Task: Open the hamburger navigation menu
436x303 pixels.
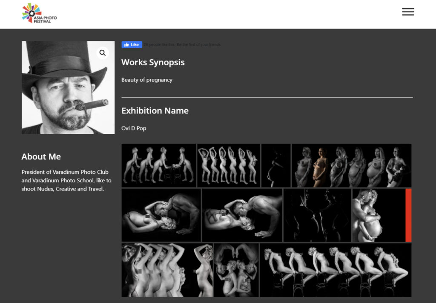Action: [x=407, y=12]
